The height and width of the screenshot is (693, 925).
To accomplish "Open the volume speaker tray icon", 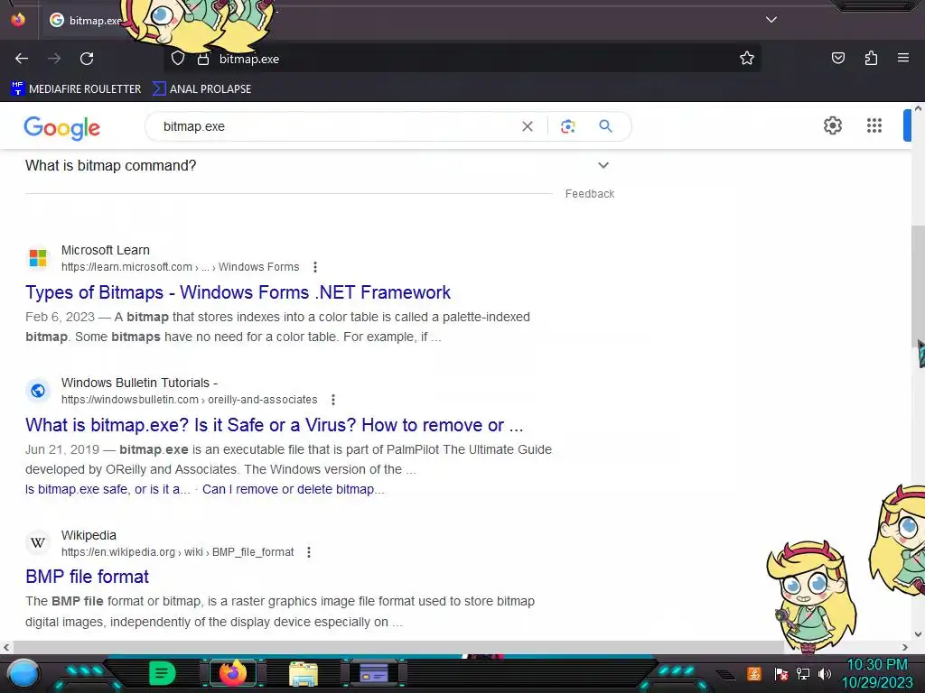I will pos(825,673).
